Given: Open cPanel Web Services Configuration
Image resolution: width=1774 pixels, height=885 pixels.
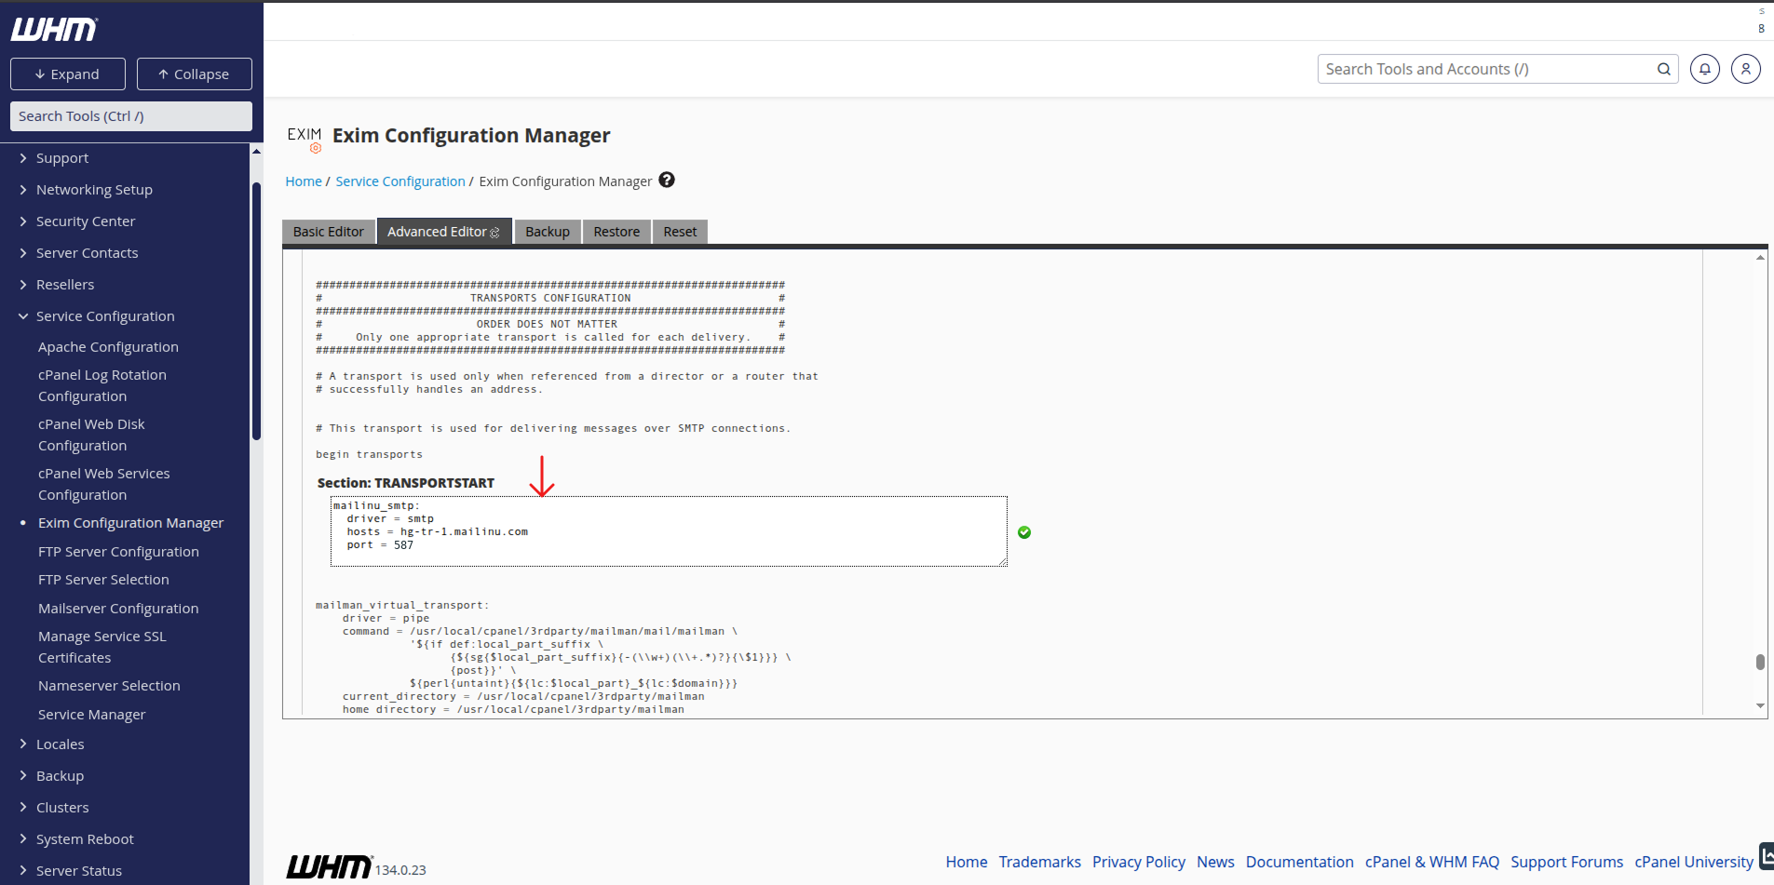Looking at the screenshot, I should tap(104, 484).
